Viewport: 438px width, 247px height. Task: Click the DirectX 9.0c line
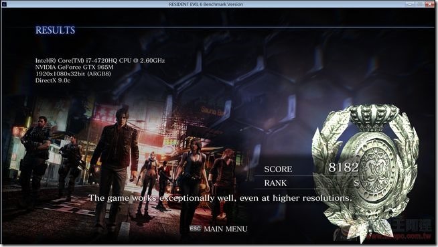tap(53, 80)
